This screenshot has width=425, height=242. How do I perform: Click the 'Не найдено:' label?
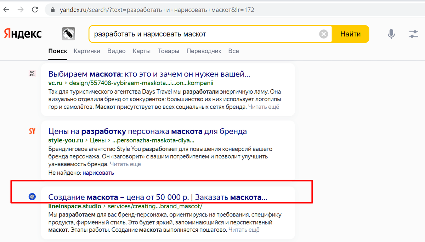[65, 173]
